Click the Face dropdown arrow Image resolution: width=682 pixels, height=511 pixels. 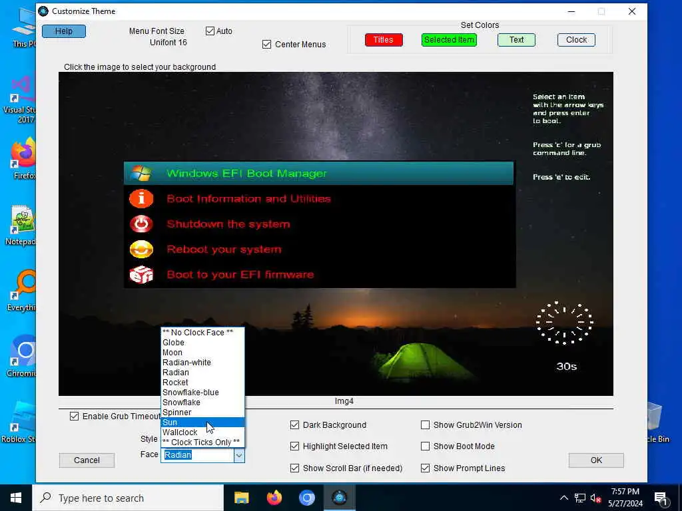click(x=239, y=455)
